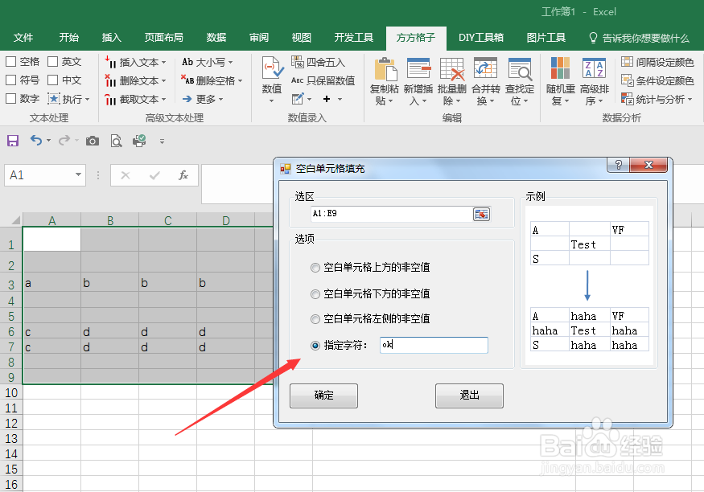Viewport: 704px width, 492px height.
Task: Click the 高级排序 advanced sort icon
Action: click(x=594, y=68)
